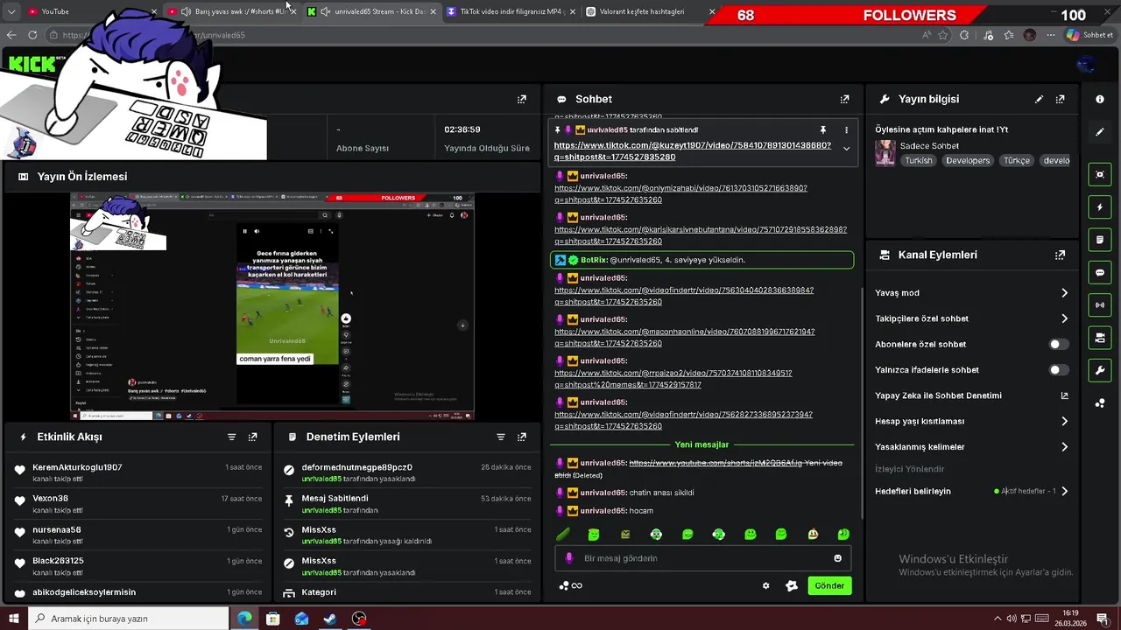Click the message input field
The image size is (1121, 630).
(x=702, y=558)
